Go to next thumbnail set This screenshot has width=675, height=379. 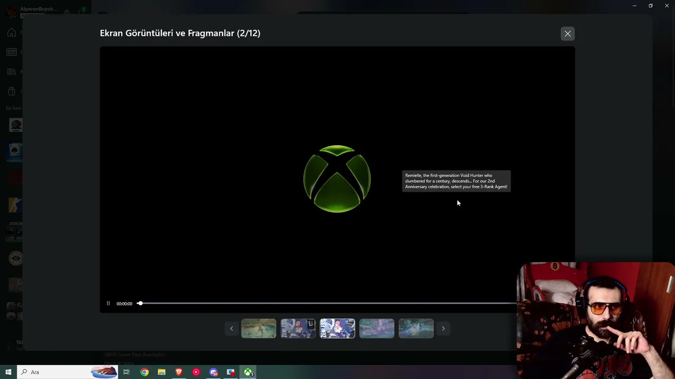tap(443, 328)
